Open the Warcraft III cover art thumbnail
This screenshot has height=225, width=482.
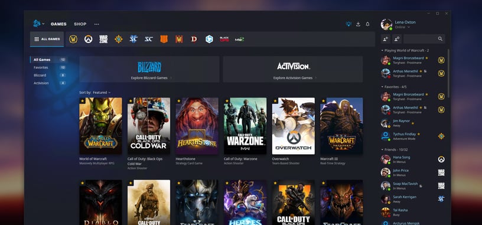coord(341,126)
